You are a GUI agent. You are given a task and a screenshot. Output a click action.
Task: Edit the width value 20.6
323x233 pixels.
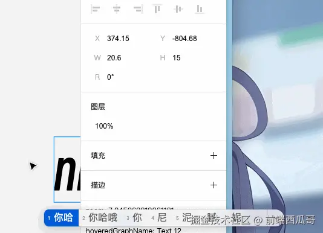[114, 58]
